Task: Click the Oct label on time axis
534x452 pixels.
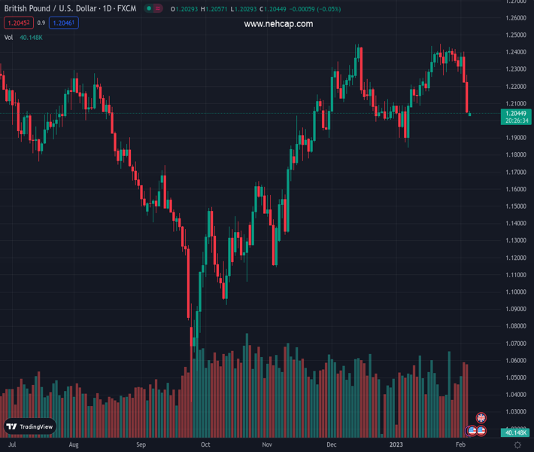Action: pyautogui.click(x=205, y=445)
